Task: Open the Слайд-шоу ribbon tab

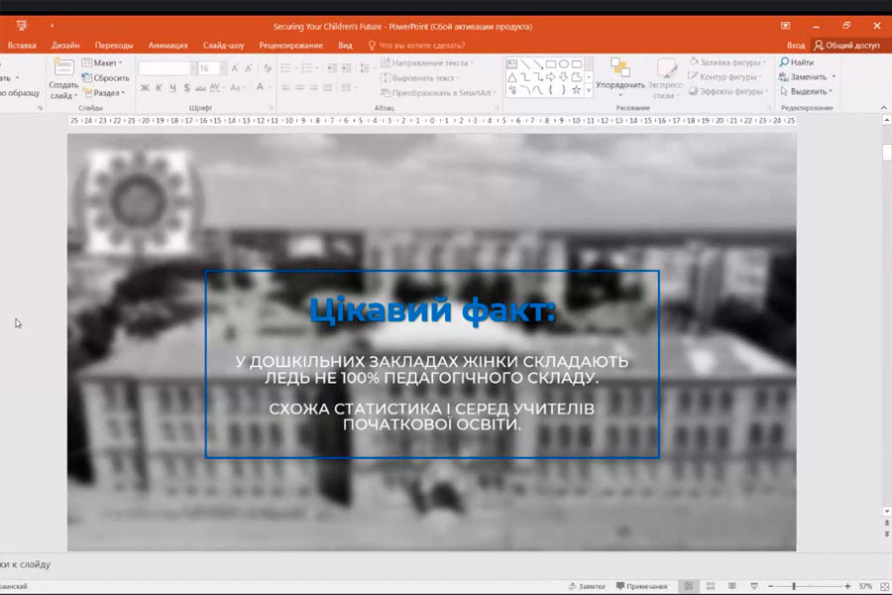Action: pyautogui.click(x=224, y=45)
